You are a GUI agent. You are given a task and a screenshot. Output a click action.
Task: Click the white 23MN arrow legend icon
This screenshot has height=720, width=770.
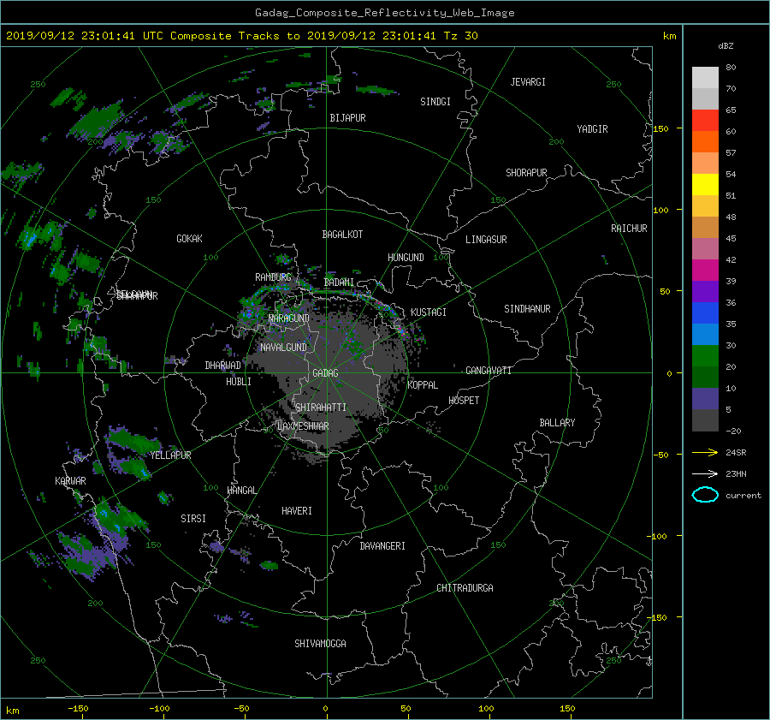(705, 473)
